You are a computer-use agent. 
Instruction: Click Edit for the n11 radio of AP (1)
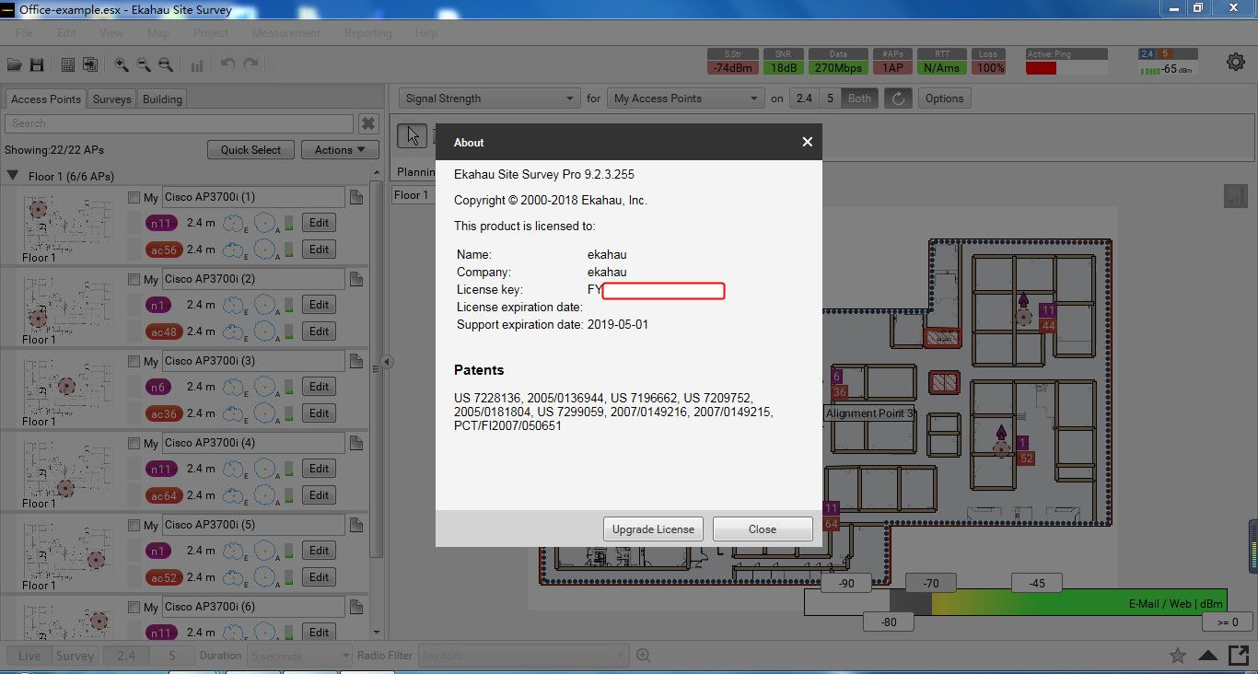319,223
